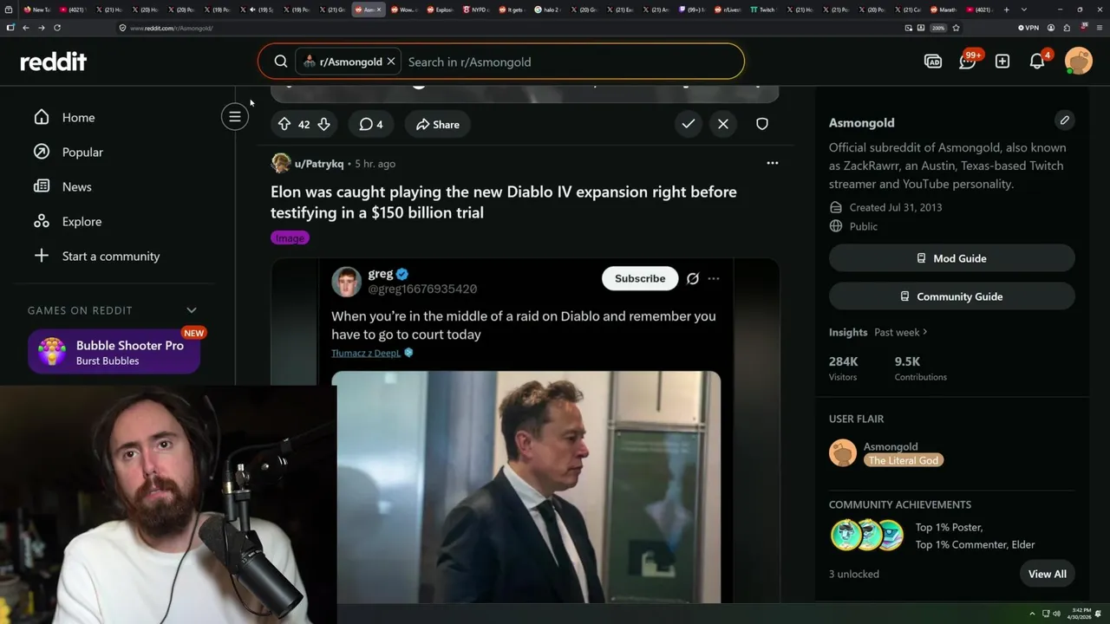Click the search magnifier icon

[281, 62]
